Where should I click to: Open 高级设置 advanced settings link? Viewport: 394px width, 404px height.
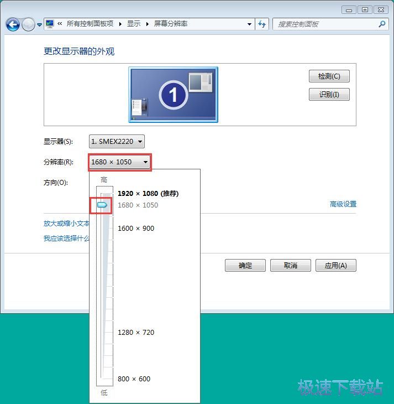click(343, 204)
